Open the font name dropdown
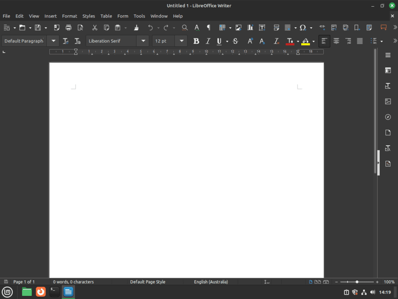The image size is (398, 299). [x=143, y=41]
